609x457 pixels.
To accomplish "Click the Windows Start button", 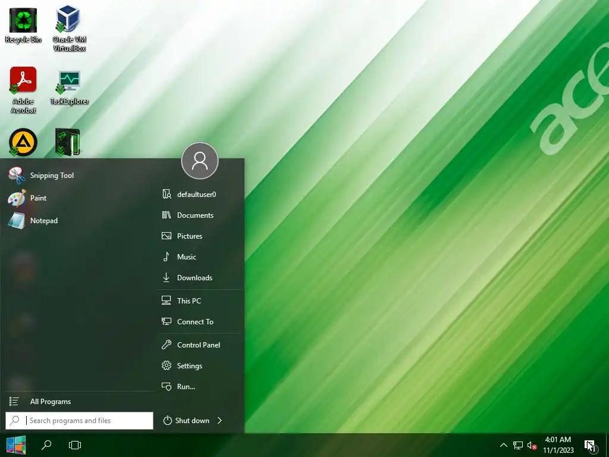I will (16, 445).
